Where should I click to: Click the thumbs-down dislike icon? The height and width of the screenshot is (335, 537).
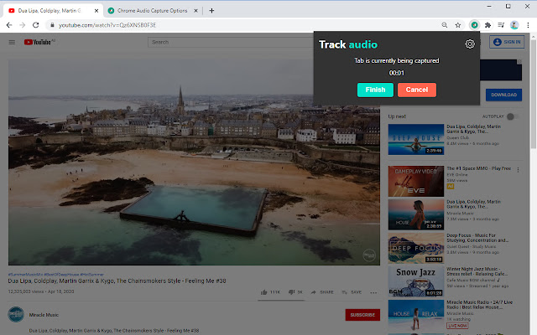(291, 291)
